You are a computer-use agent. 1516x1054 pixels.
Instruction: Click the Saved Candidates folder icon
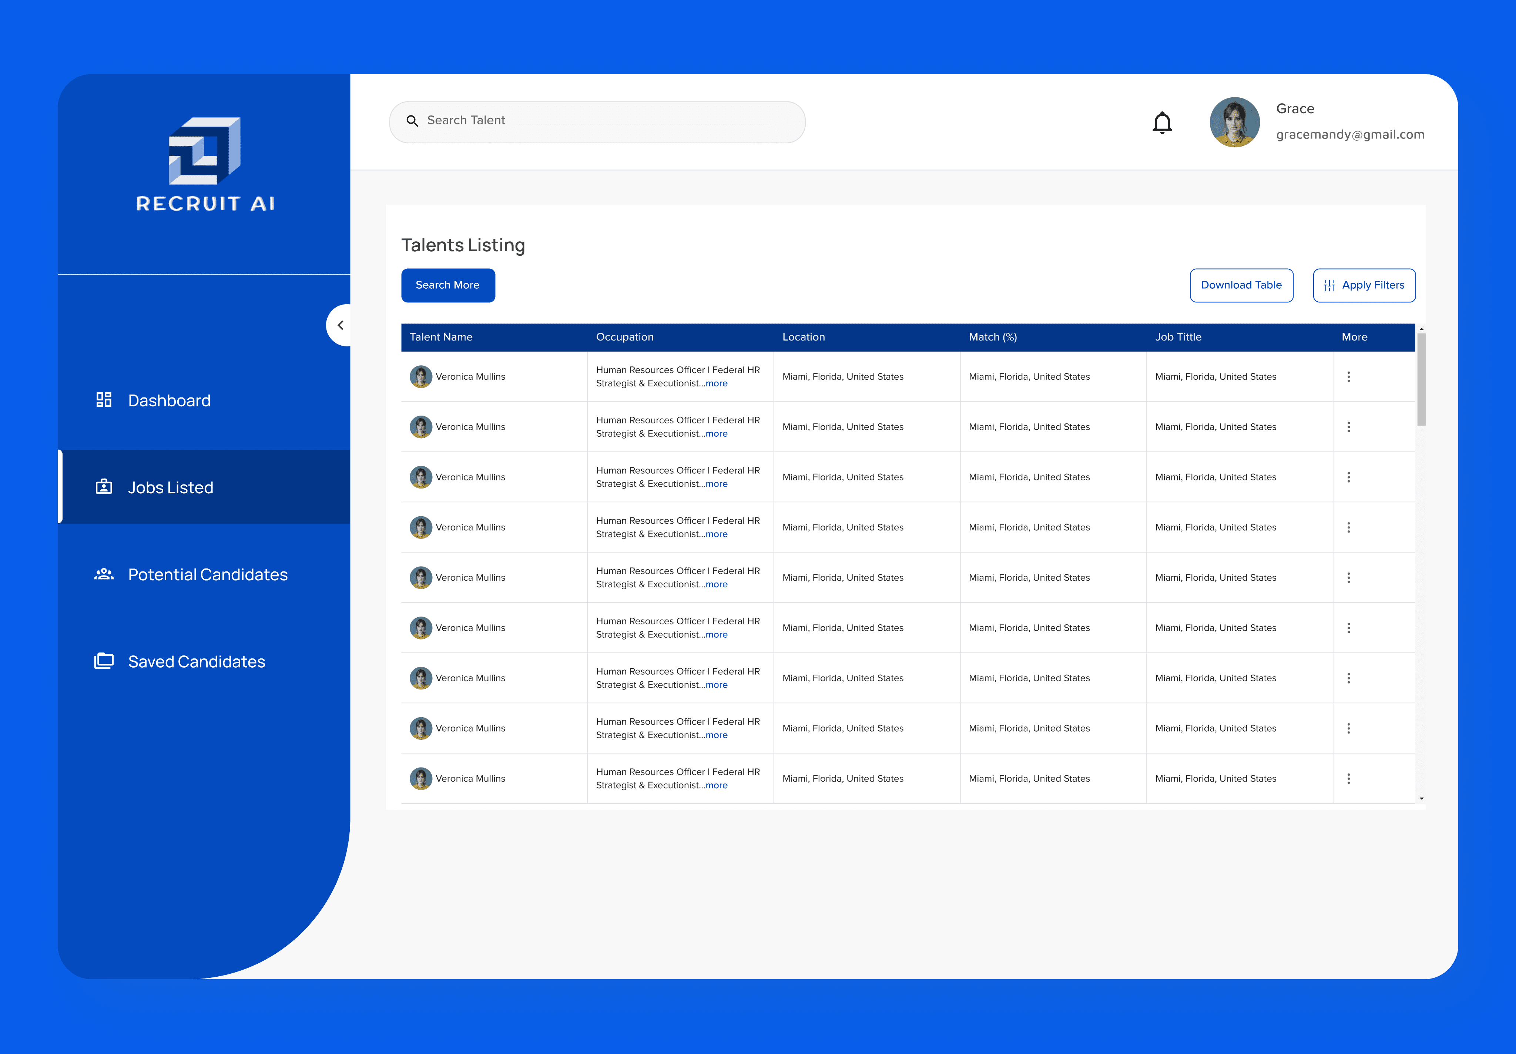[104, 661]
